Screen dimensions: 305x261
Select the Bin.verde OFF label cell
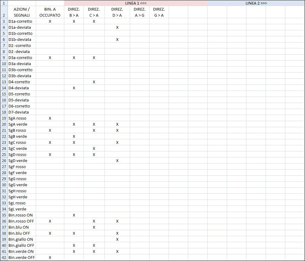tap(22, 258)
